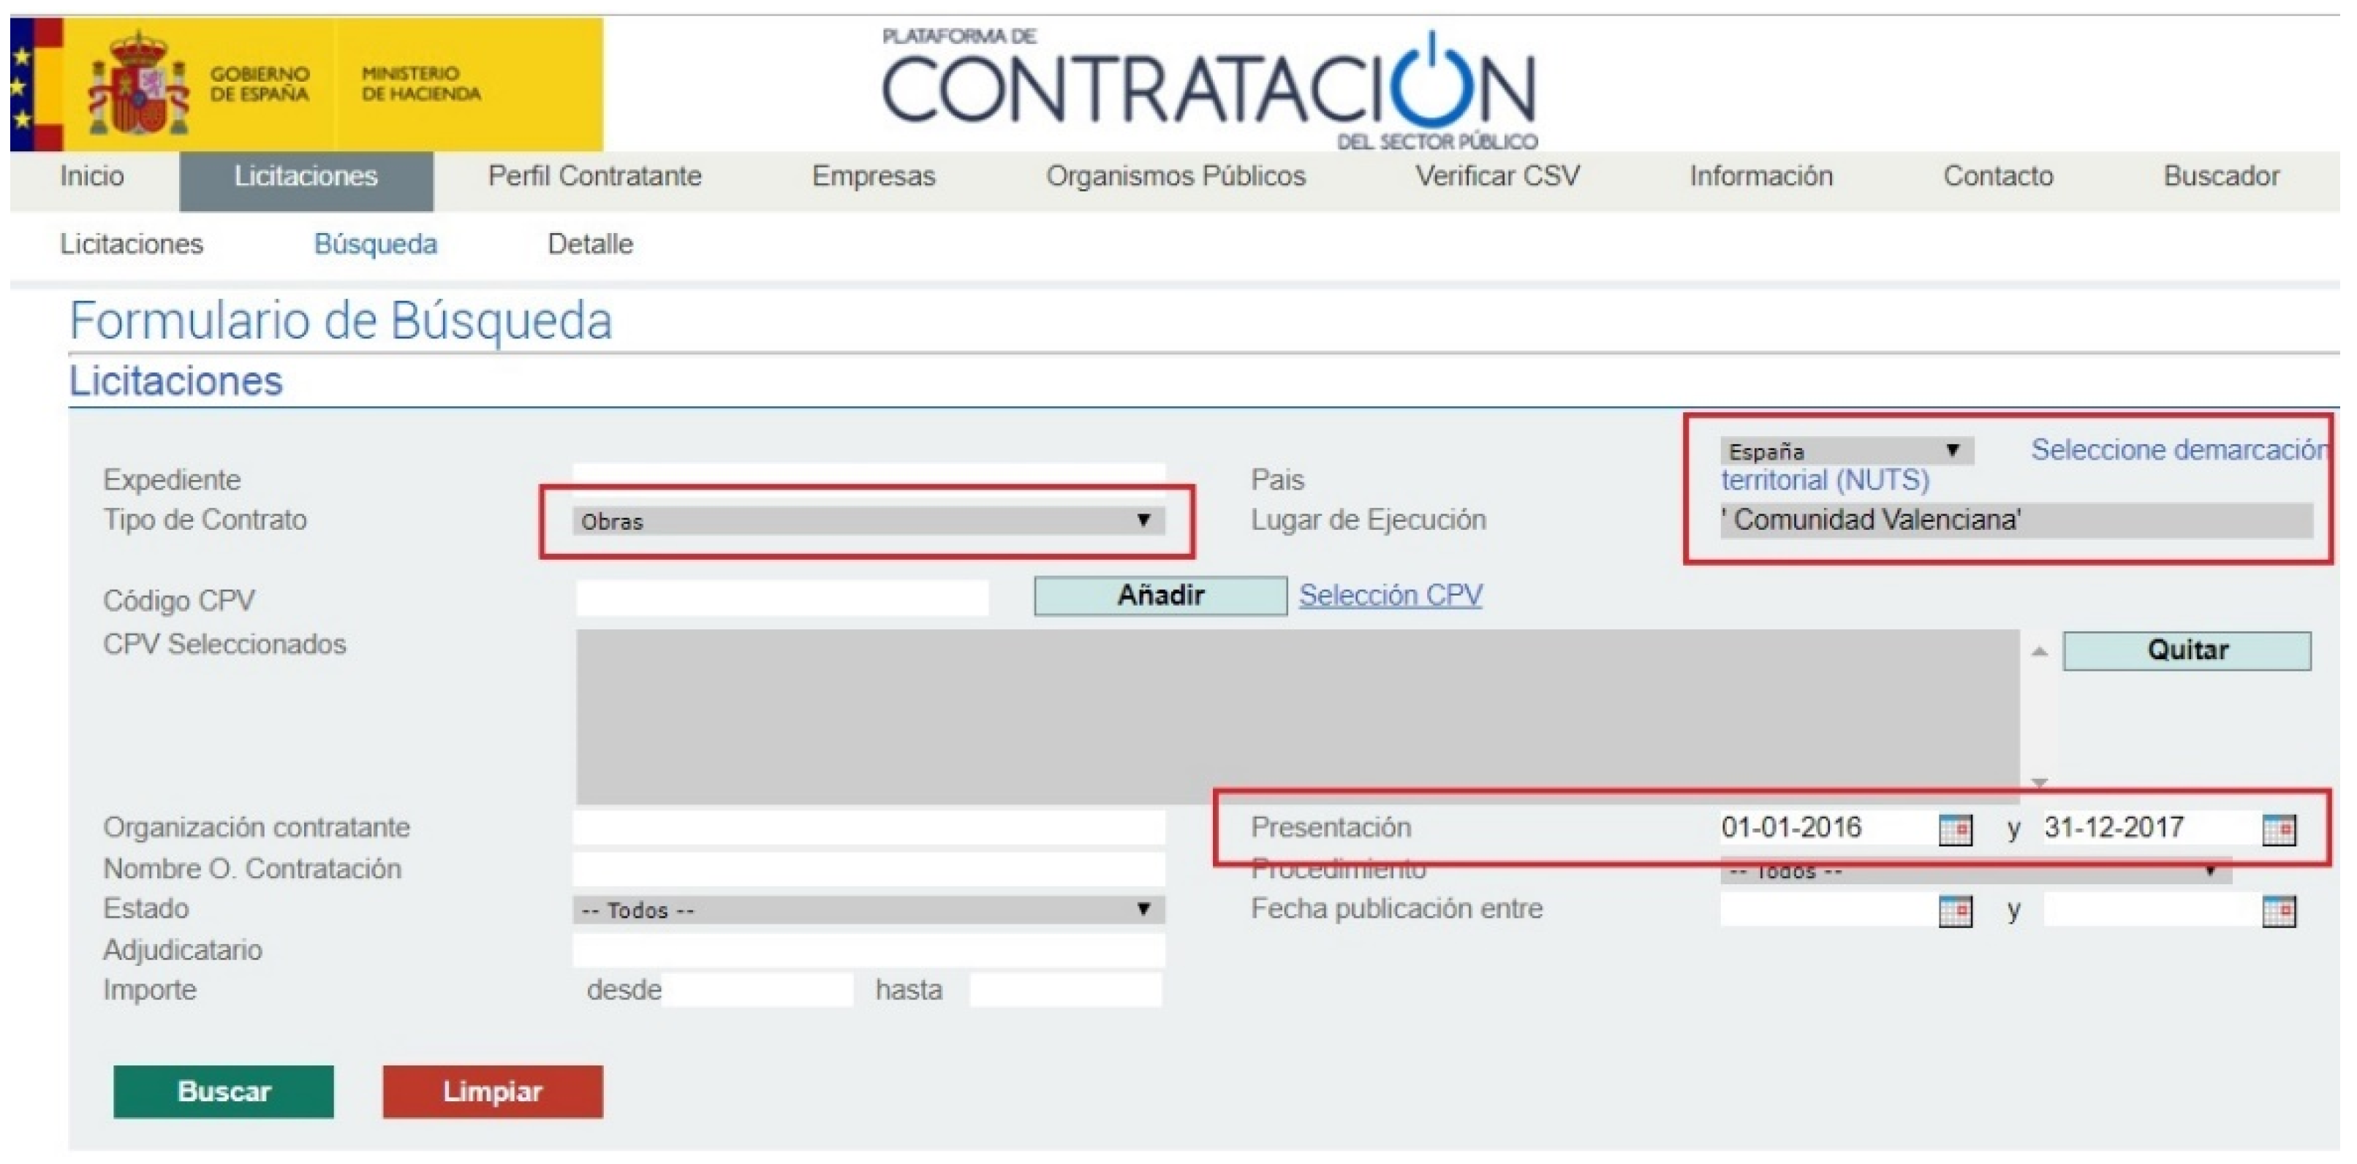
Task: Click the Gobierno de España coat of arms logo
Action: [137, 84]
